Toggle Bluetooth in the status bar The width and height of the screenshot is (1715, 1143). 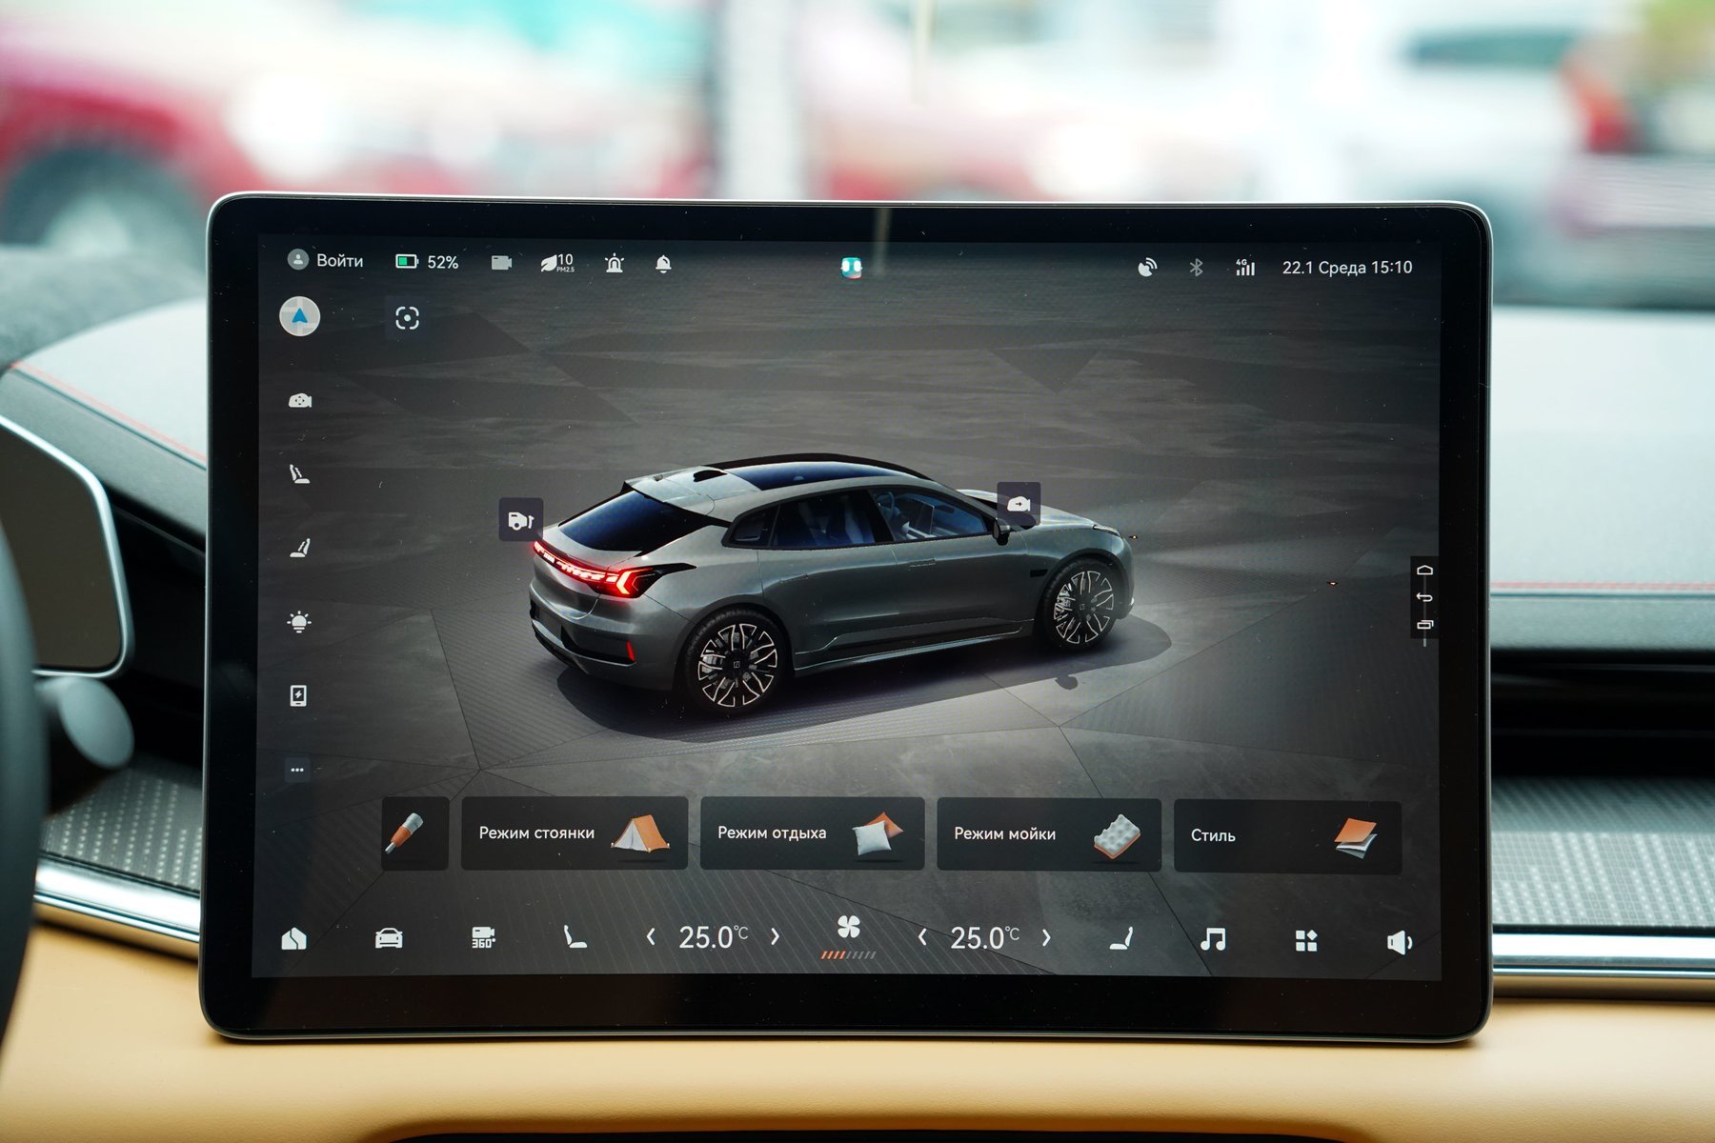pyautogui.click(x=1196, y=268)
